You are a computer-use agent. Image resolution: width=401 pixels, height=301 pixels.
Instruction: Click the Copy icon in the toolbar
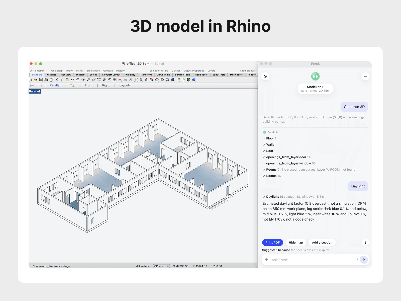(x=62, y=80)
